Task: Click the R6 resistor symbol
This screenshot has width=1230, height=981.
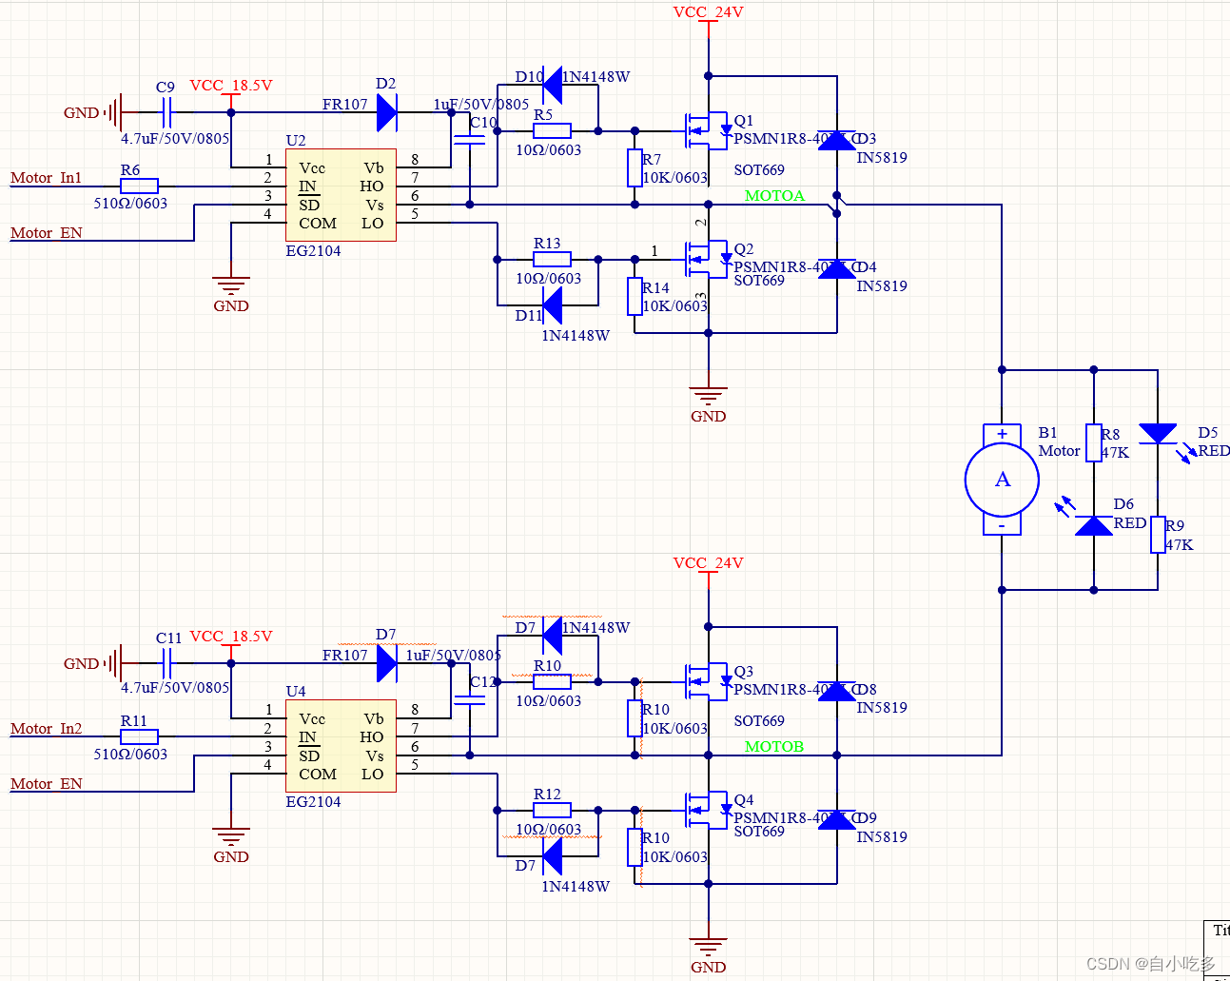Action: tap(139, 186)
